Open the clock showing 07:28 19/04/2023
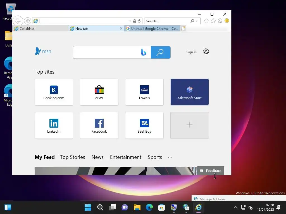 (266, 207)
